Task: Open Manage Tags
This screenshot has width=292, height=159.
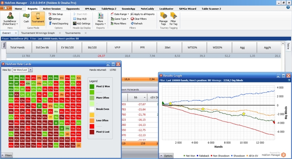Action: click(x=164, y=19)
